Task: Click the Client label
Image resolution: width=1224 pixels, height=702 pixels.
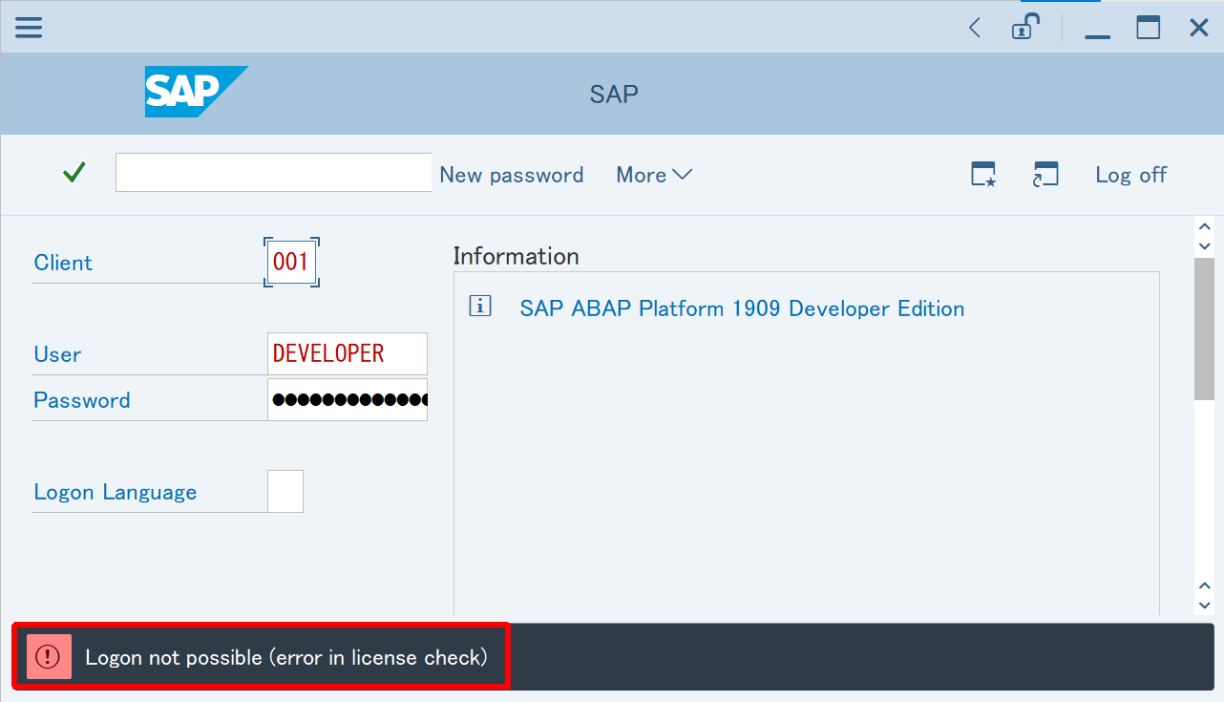Action: 63,263
